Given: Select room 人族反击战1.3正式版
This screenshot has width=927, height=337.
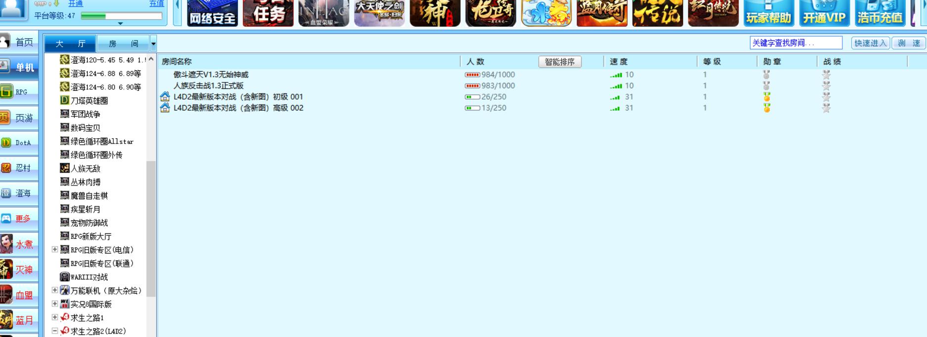Looking at the screenshot, I should (208, 86).
